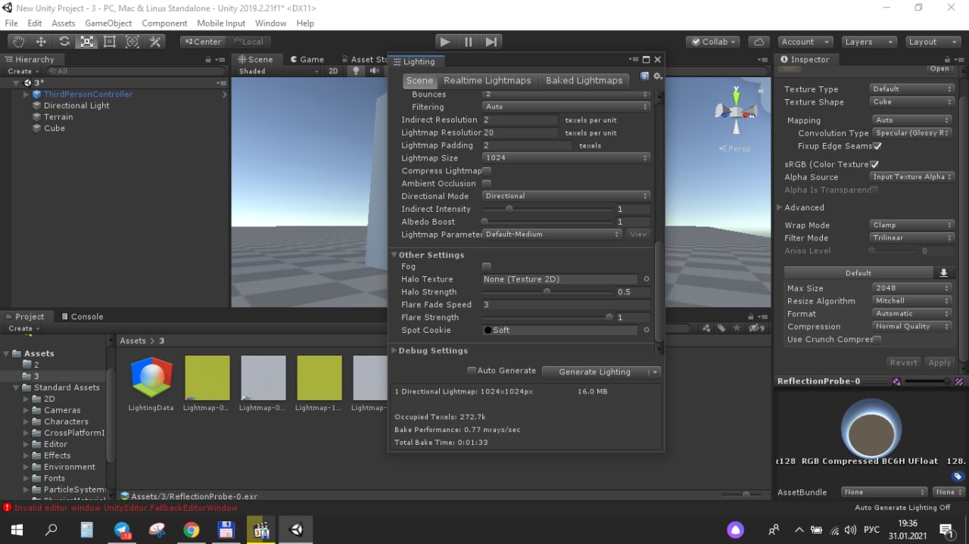
Task: Open Lighting window settings gear icon
Action: tap(658, 76)
